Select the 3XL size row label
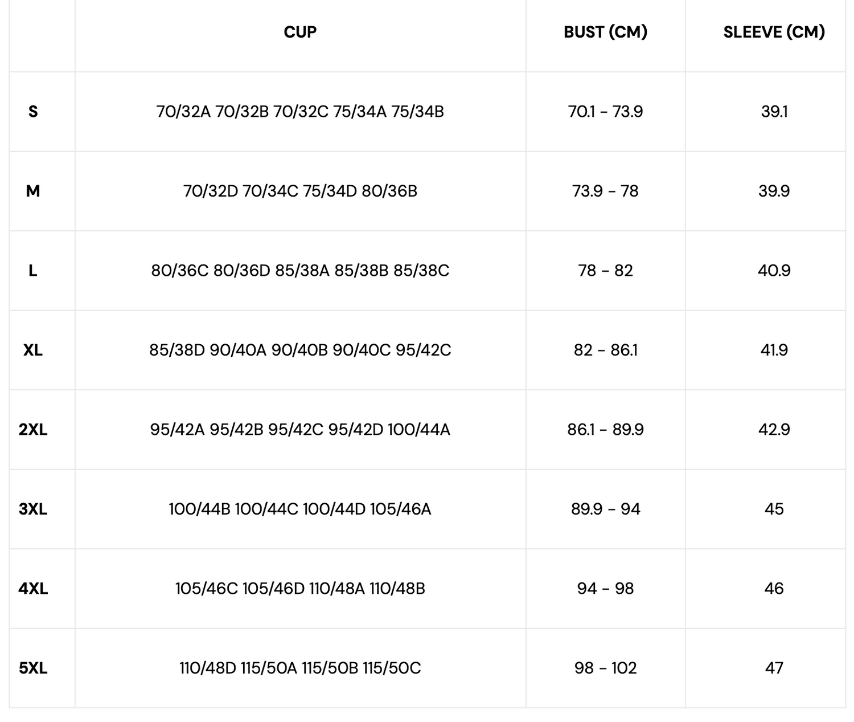 pos(33,509)
